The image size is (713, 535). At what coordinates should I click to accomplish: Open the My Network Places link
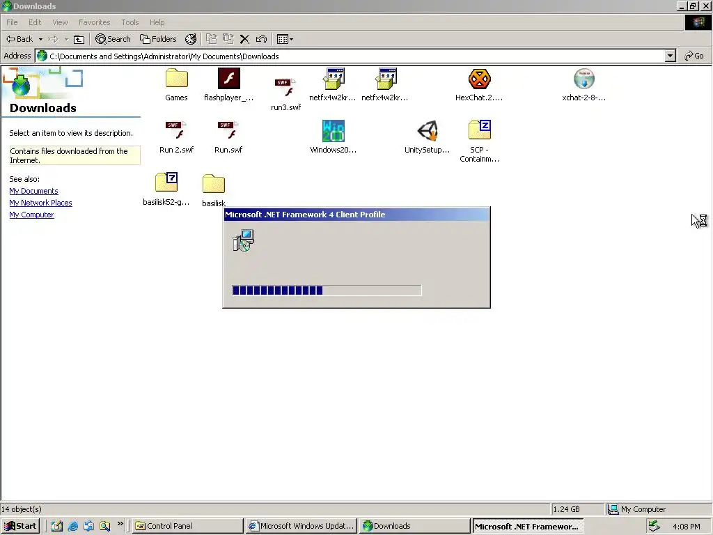[40, 203]
